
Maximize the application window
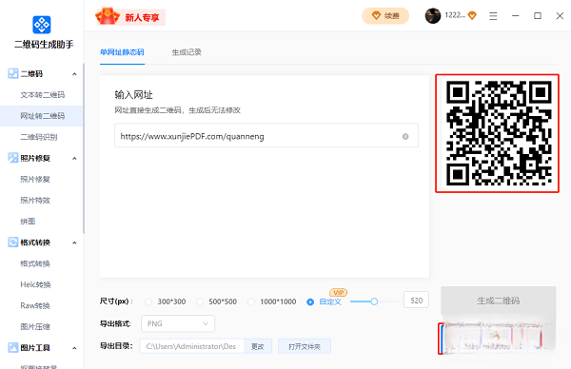538,16
